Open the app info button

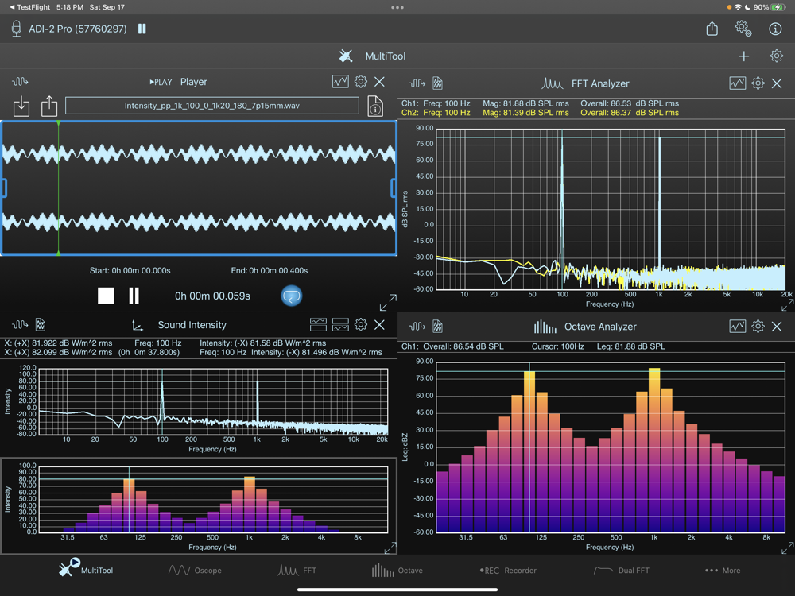tap(775, 29)
